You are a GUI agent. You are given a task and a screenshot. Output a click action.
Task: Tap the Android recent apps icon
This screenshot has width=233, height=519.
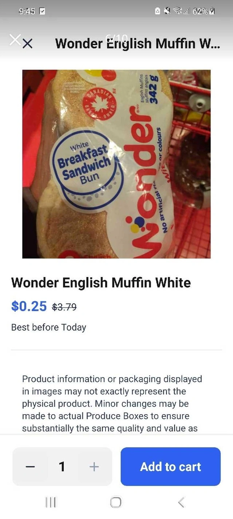point(50,503)
